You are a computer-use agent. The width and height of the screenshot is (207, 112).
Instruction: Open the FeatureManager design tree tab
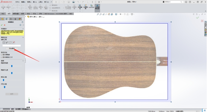pyautogui.click(x=2, y=19)
